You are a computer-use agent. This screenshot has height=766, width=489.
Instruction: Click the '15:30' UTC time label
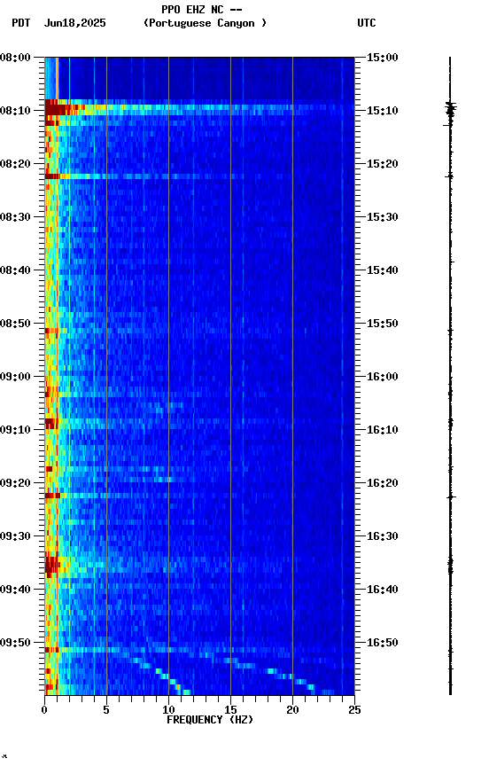383,217
